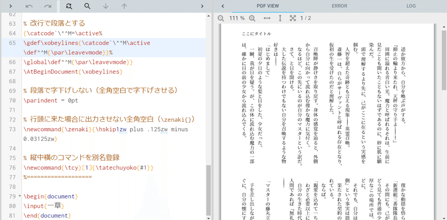Click the 111 % zoom value
This screenshot has height=220, width=447.
[237, 18]
